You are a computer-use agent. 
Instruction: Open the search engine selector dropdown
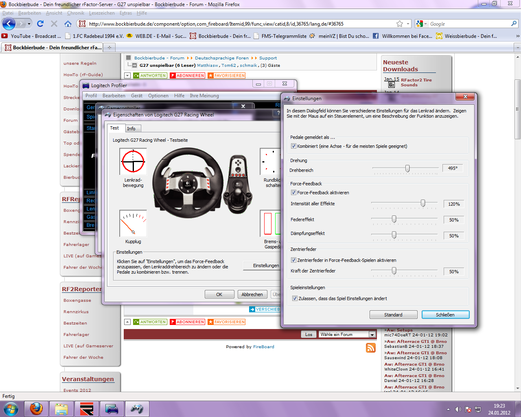[422, 24]
